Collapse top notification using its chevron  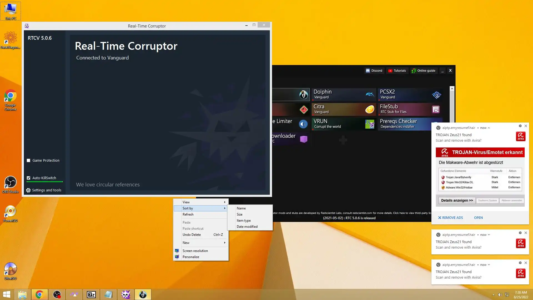(489, 128)
